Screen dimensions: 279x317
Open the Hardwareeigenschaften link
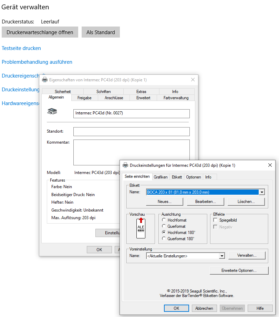coord(20,103)
